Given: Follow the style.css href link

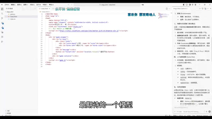Looking at the screenshot, I should pos(77,26).
